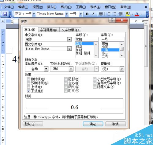Screen dimensions: 153x145
Task: Open the 插入(I) menu
Action: point(52,7)
